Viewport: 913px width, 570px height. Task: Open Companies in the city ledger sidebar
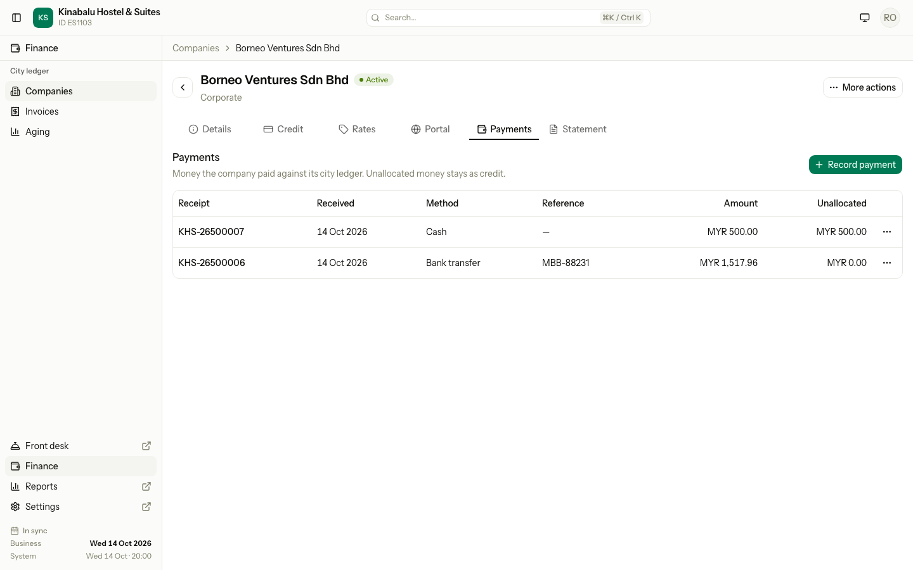coord(81,91)
